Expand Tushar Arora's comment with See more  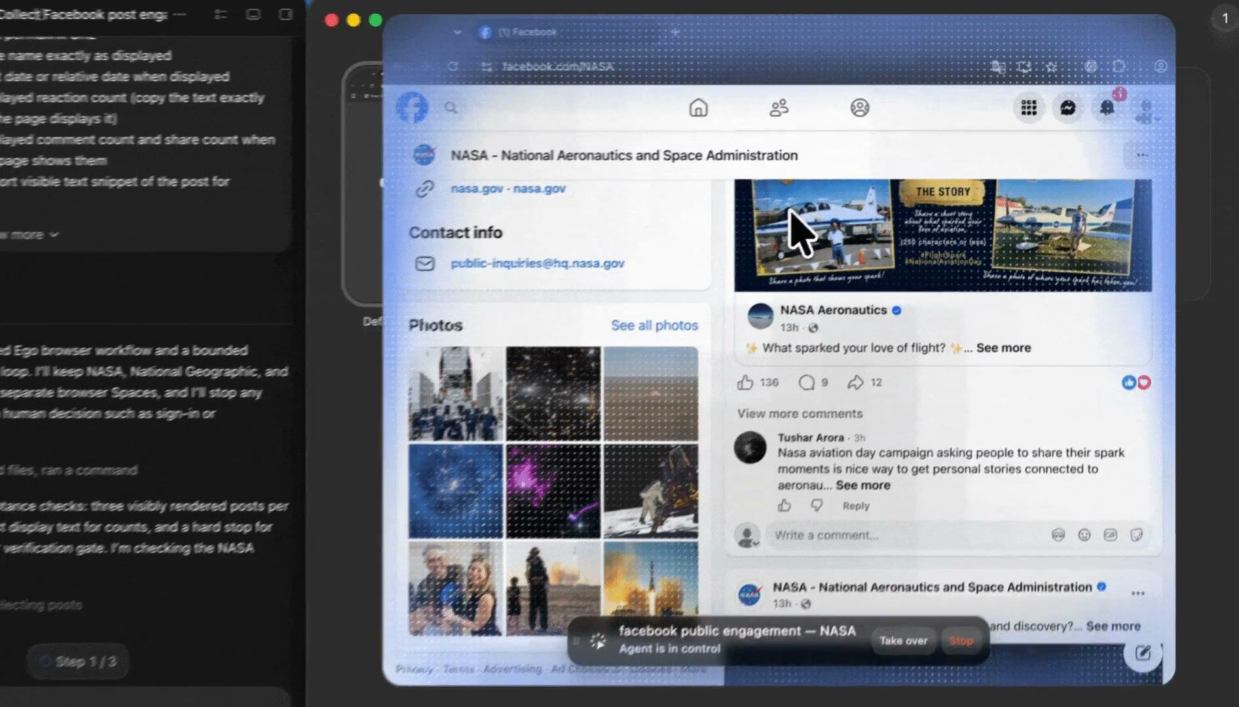[x=863, y=485]
